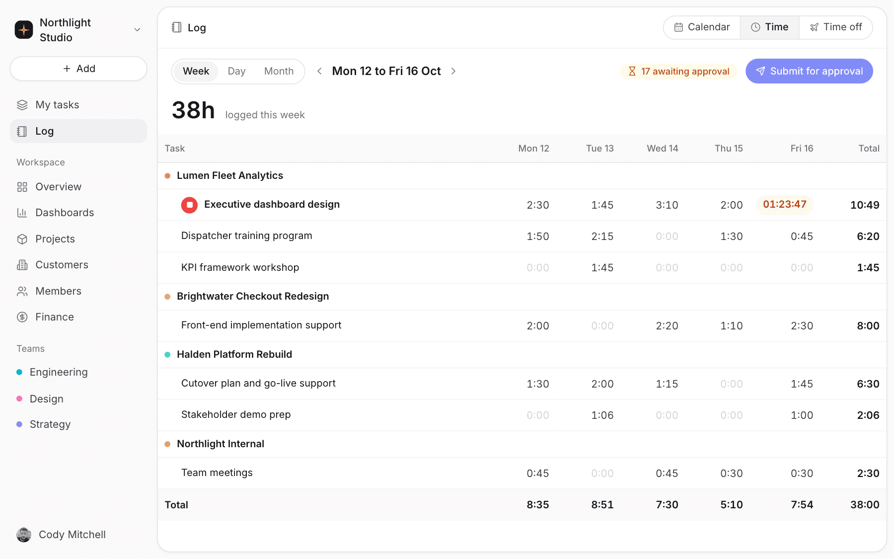
Task: Edit Monday time for Executive dashboard design
Action: click(537, 205)
